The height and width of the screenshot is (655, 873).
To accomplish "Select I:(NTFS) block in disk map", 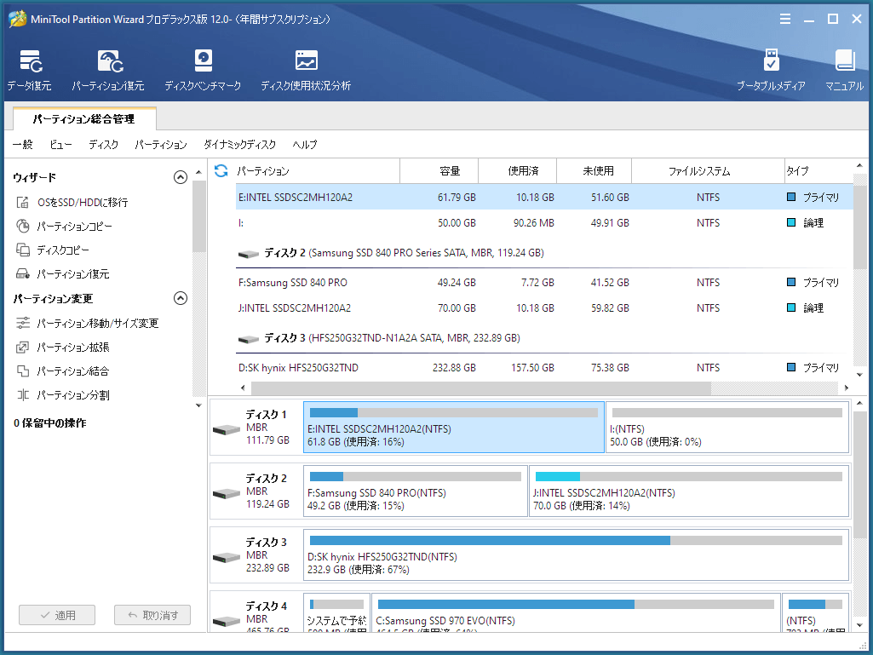I will (727, 428).
